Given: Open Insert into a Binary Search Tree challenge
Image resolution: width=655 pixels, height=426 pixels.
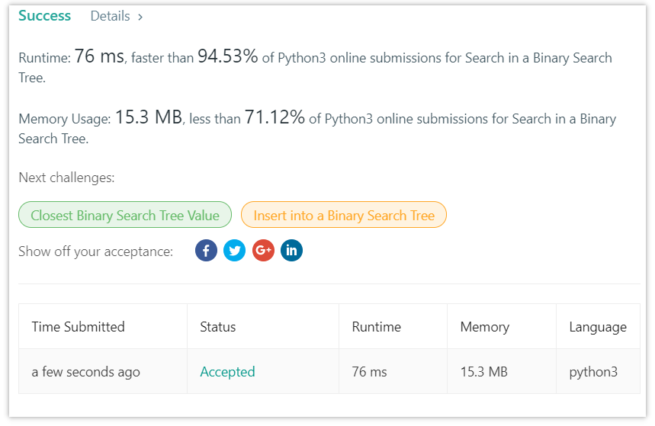Looking at the screenshot, I should 344,215.
